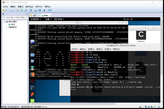Launch Armitage from the dock

tap(32, 68)
